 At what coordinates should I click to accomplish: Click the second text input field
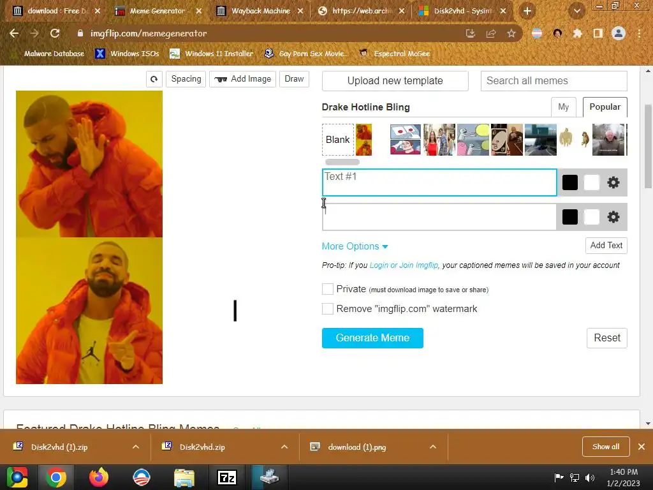click(x=439, y=217)
